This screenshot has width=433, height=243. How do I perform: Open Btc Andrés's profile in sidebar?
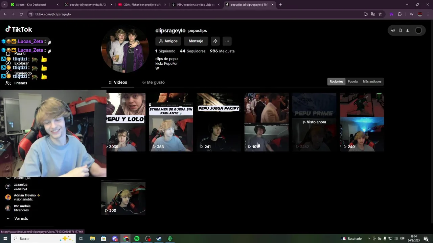coord(18,208)
